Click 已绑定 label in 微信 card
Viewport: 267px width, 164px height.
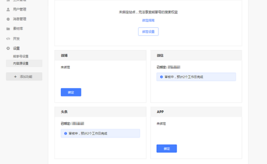(x=162, y=67)
